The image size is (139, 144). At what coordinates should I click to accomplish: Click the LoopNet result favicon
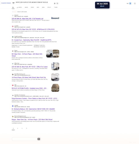click(x=13, y=26)
